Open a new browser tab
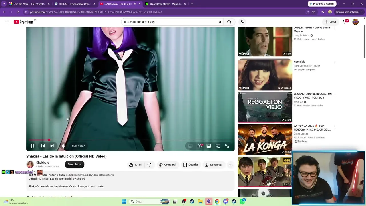This screenshot has height=206, width=366. 192,4
